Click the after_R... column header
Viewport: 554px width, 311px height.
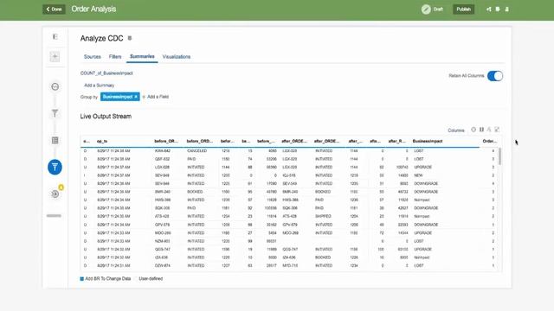(396, 142)
